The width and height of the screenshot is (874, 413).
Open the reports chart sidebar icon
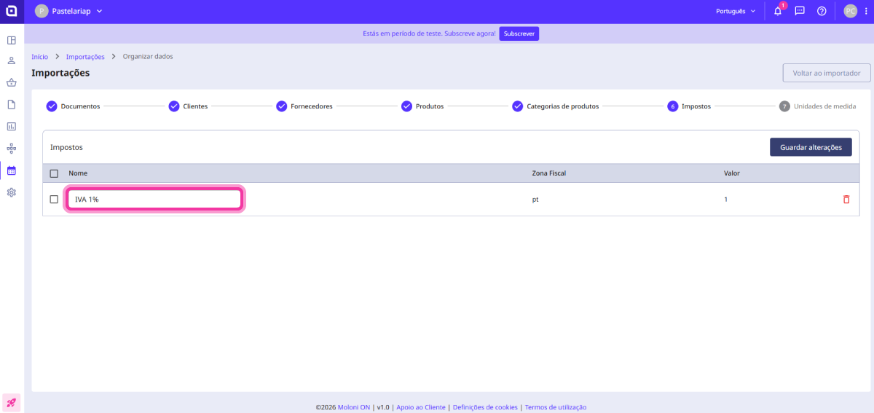[x=12, y=126]
